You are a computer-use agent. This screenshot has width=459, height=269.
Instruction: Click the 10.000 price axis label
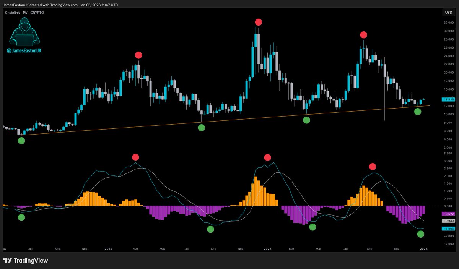pyautogui.click(x=448, y=114)
